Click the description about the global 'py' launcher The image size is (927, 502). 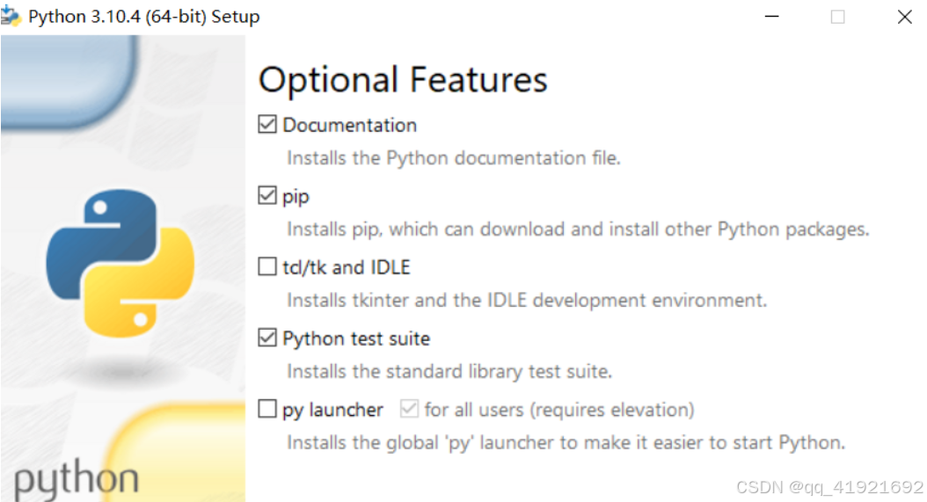[566, 443]
